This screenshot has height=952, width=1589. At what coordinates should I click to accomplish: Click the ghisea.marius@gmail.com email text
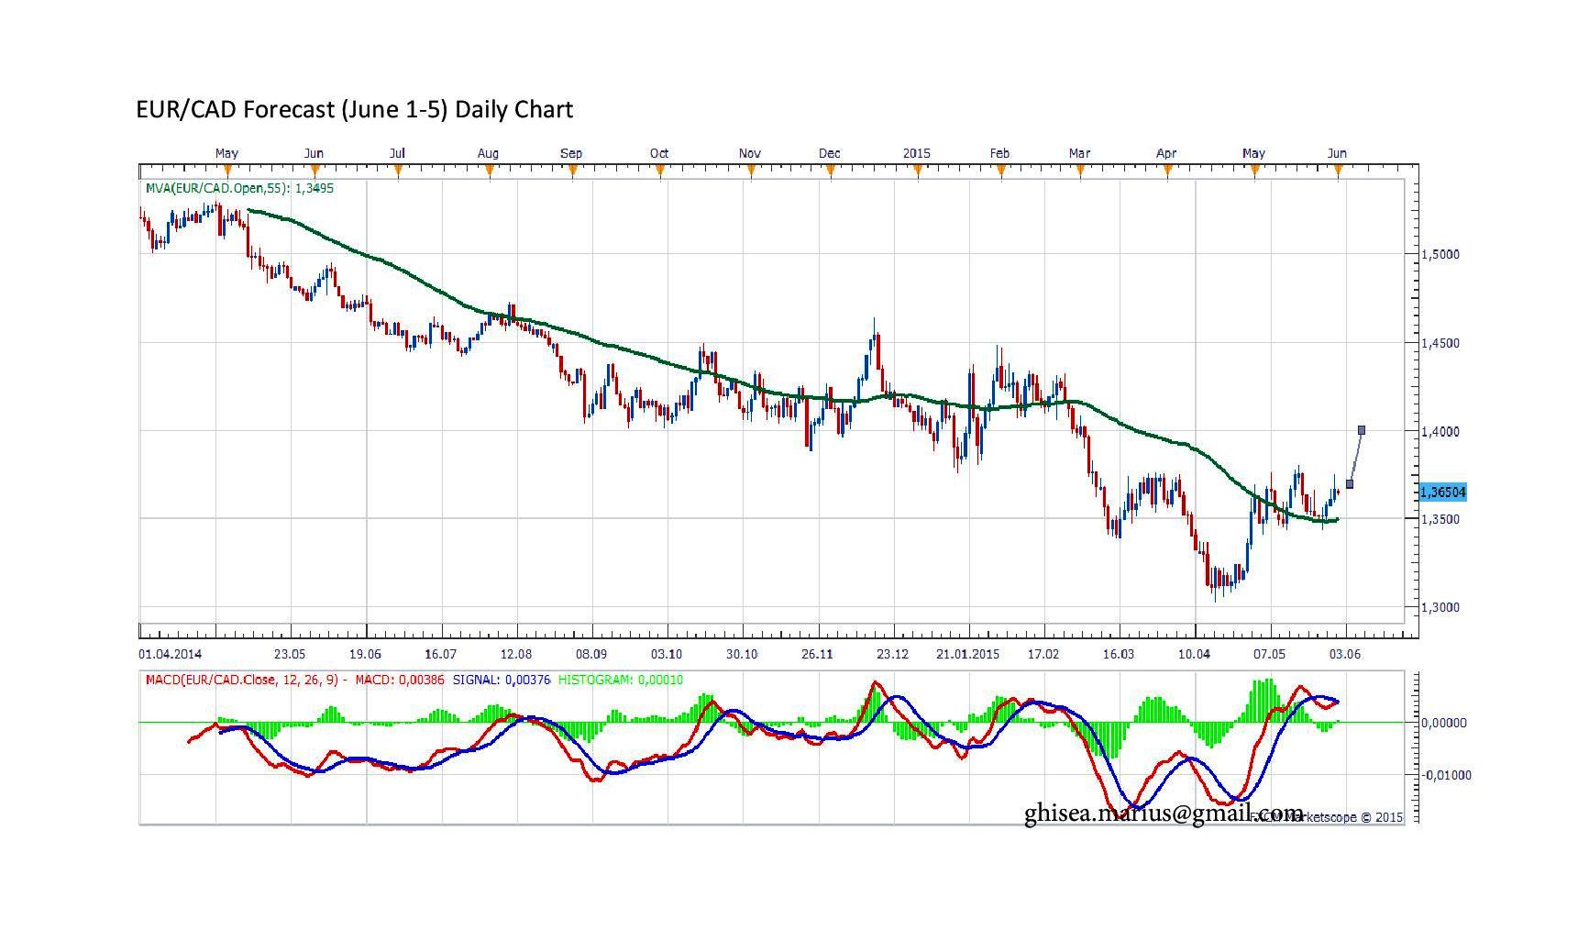(x=1164, y=813)
